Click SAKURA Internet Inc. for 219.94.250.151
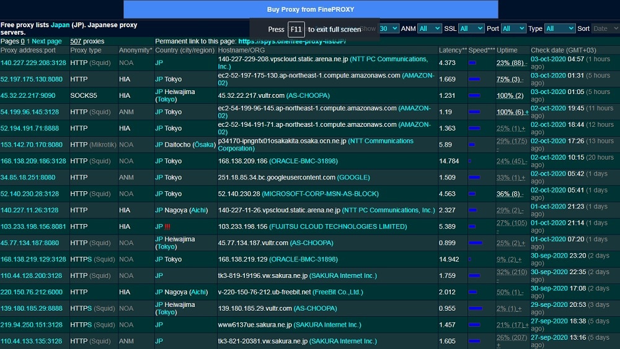This screenshot has height=349, width=620. coord(327,325)
